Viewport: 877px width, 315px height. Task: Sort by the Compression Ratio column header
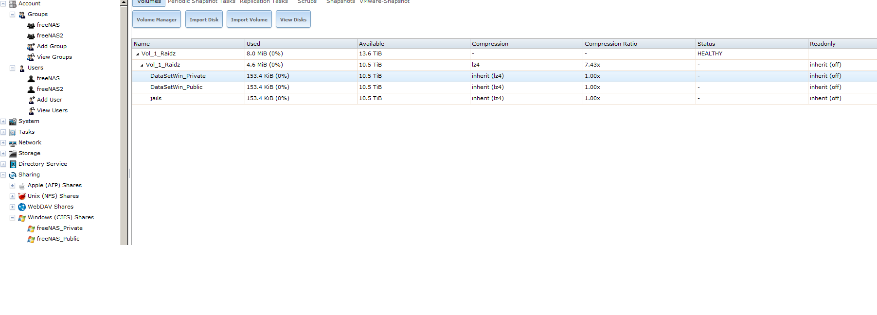(639, 44)
